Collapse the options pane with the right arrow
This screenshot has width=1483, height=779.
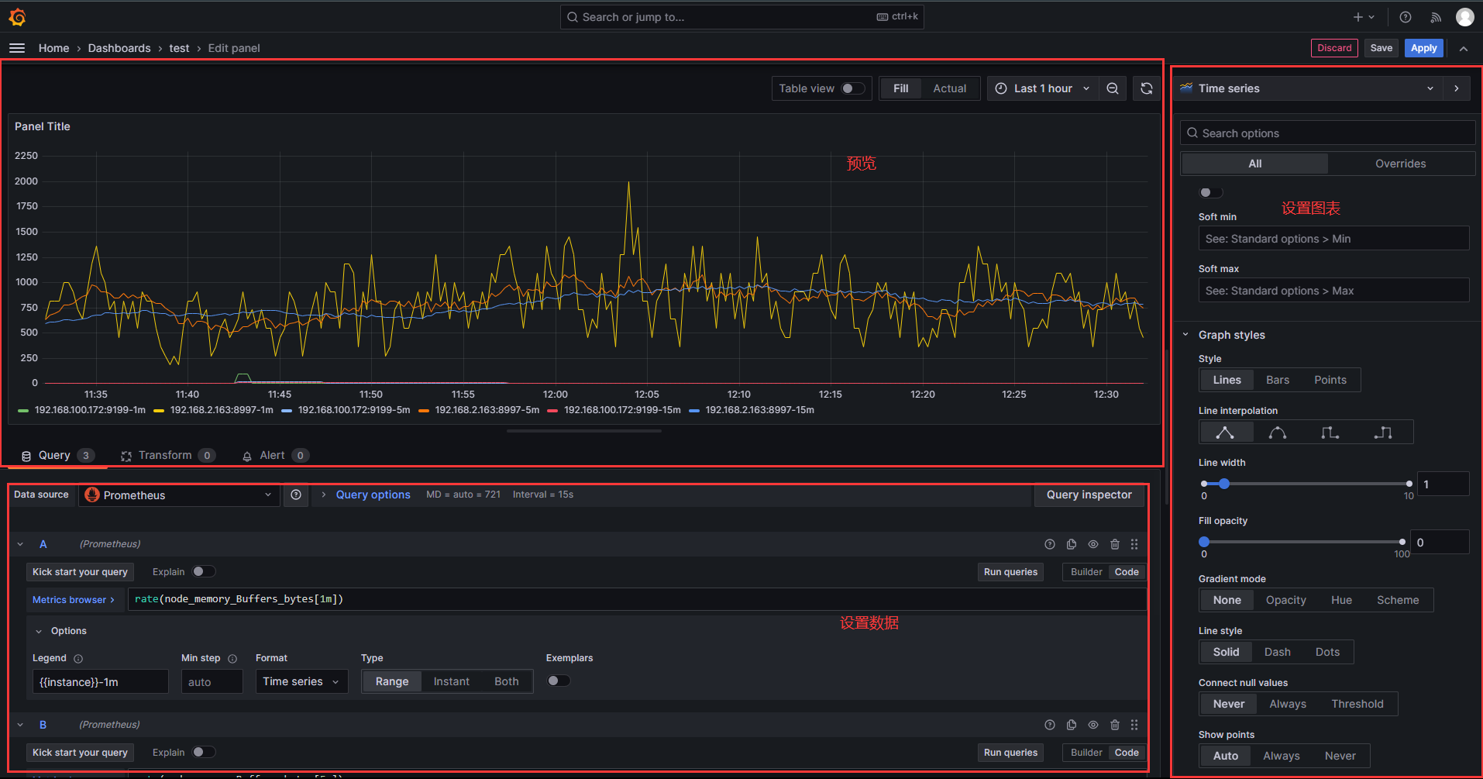tap(1457, 88)
